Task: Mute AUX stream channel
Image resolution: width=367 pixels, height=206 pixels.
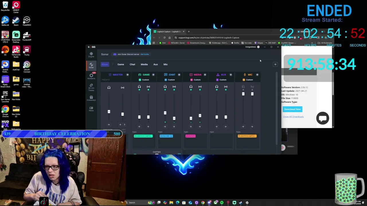Action: point(226,126)
